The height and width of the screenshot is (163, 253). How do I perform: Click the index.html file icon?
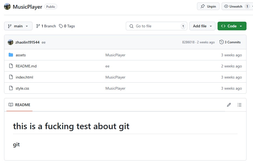tap(11, 77)
